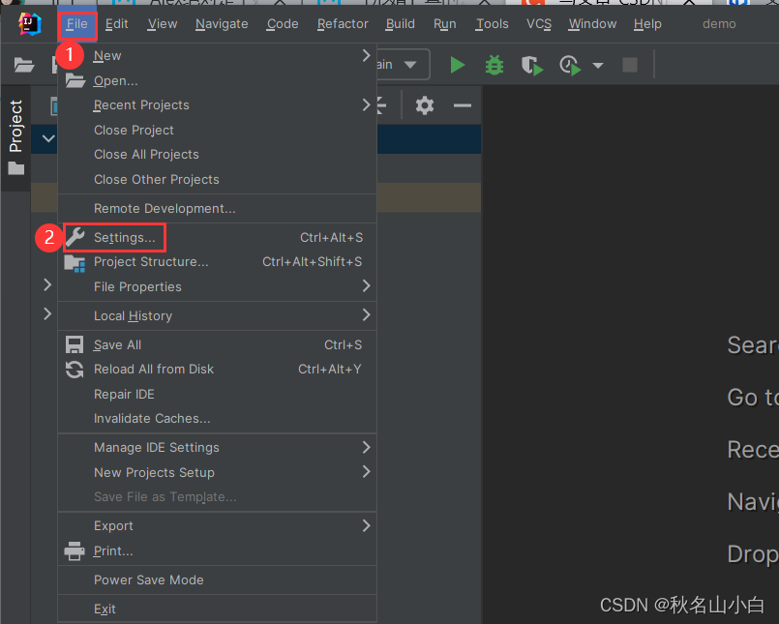Start the Debugger with the bug icon
The height and width of the screenshot is (624, 779).
pyautogui.click(x=493, y=65)
